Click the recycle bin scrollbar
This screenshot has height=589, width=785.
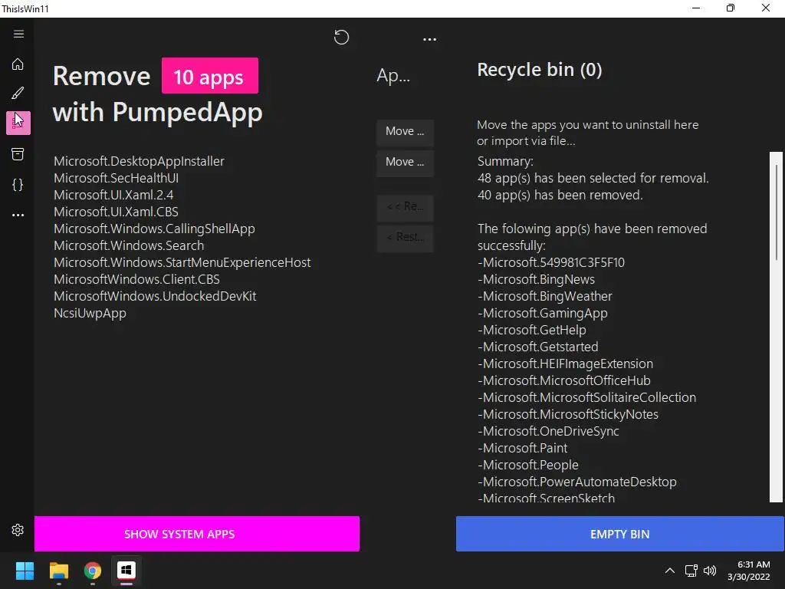tap(776, 327)
